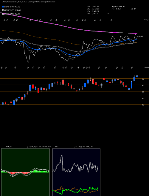Click the chart title mentioning MunafaSutra.com
The image size is (149, 196).
pos(29,2)
